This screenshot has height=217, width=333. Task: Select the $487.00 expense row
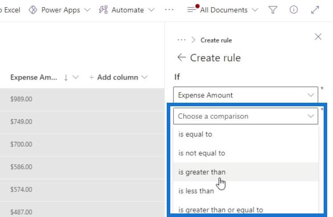point(82,209)
